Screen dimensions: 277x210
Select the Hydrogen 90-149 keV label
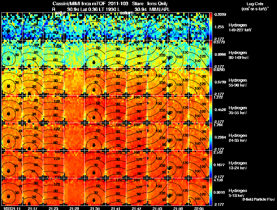(x=239, y=55)
